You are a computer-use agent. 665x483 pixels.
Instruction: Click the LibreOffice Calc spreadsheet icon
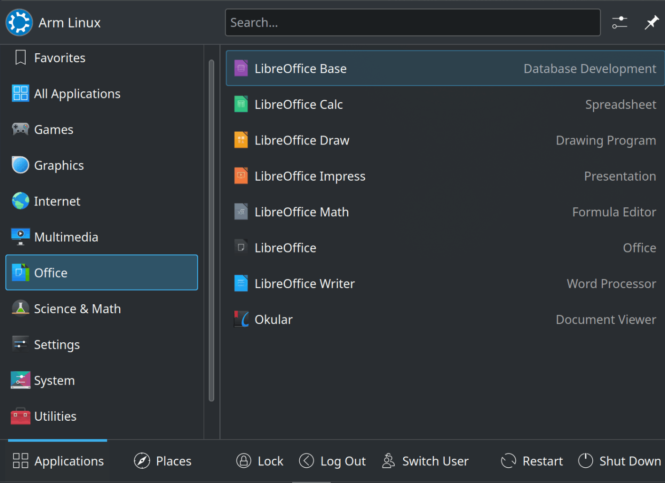pos(241,104)
